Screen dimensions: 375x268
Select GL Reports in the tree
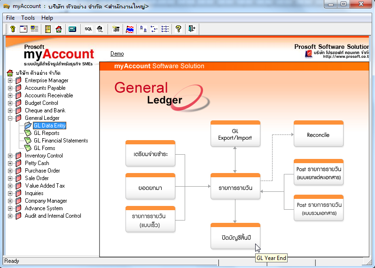coord(47,133)
